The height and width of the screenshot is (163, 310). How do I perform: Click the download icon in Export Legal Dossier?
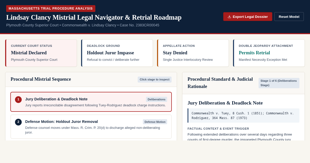click(x=229, y=17)
